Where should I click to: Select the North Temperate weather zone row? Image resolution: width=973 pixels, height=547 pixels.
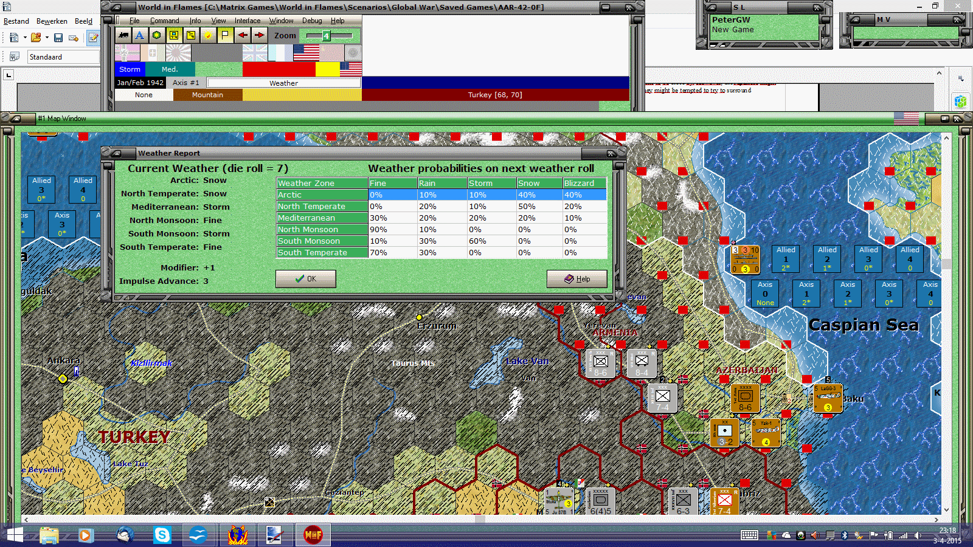tap(441, 207)
